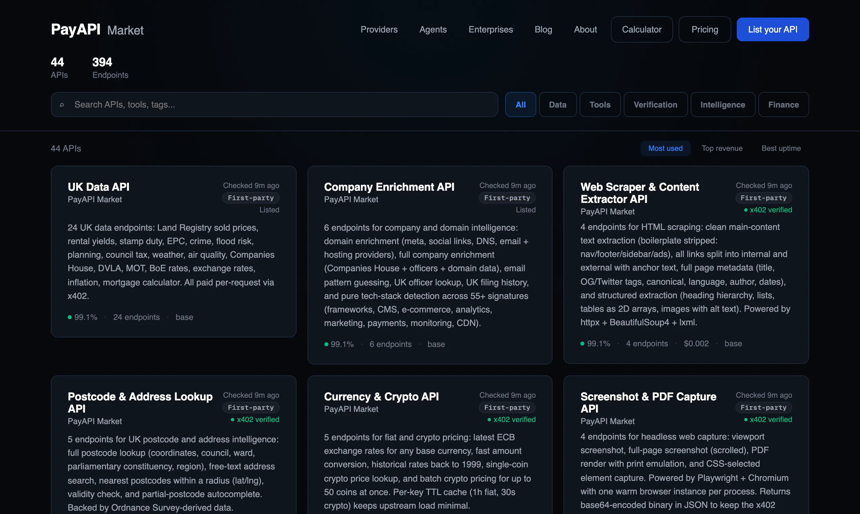860x514 pixels.
Task: Click base network on Company Enrichment card
Action: click(436, 344)
